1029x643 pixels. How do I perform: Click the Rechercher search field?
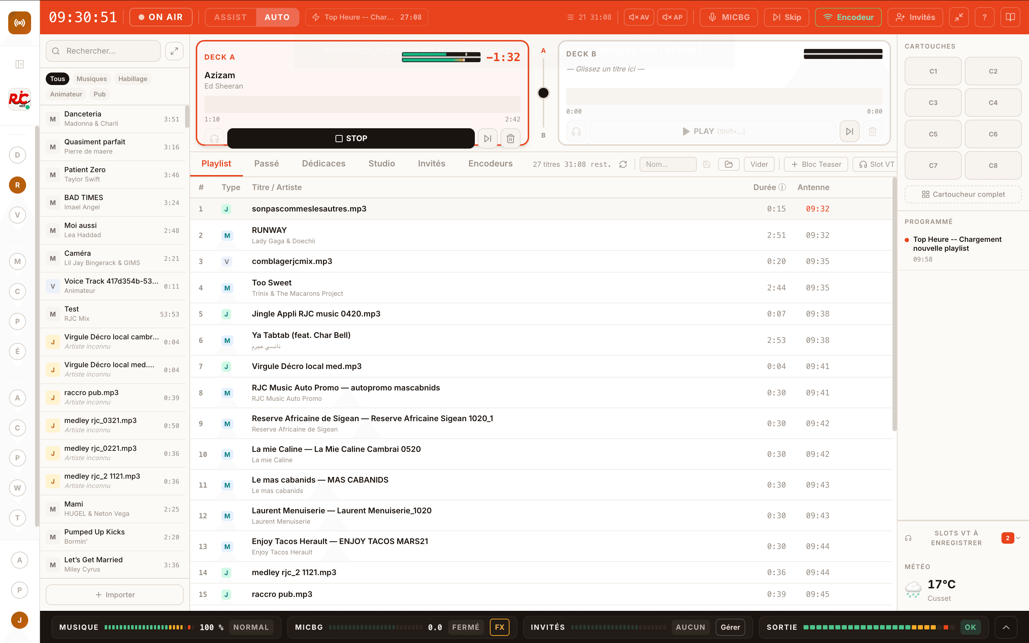pyautogui.click(x=103, y=51)
